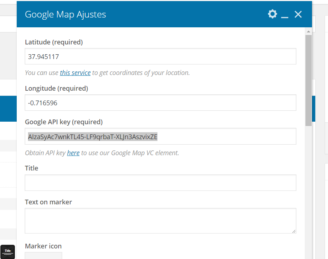Open the "this service" coordinates link
The width and height of the screenshot is (328, 259).
(x=75, y=73)
